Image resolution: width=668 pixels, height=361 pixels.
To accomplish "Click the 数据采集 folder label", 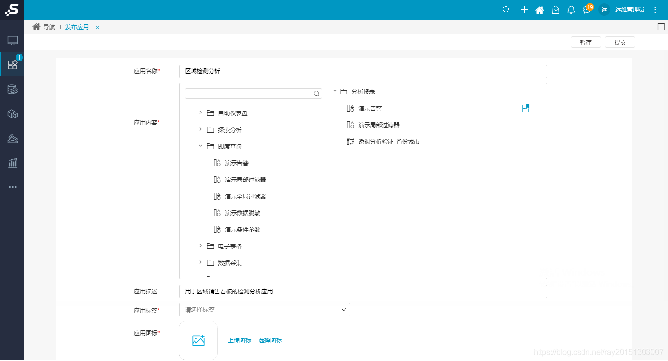I will pos(230,263).
